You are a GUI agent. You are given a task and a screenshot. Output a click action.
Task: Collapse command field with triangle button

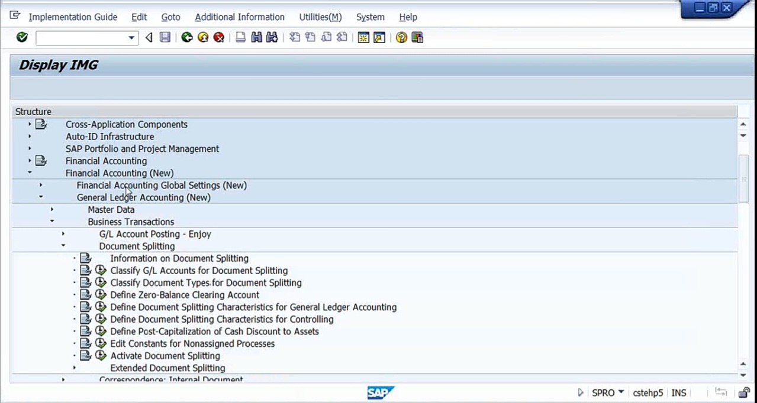click(149, 38)
